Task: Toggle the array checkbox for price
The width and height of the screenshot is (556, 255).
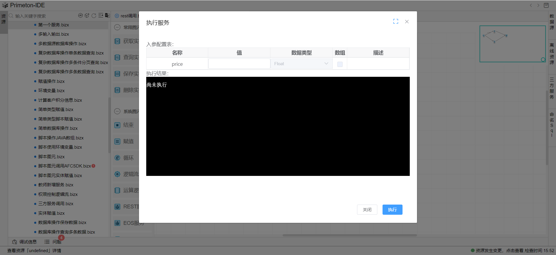Action: pos(340,64)
